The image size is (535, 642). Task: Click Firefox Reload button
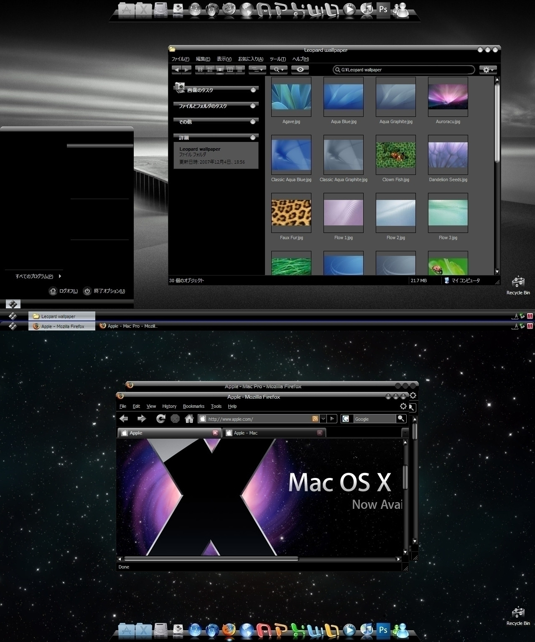pyautogui.click(x=160, y=418)
